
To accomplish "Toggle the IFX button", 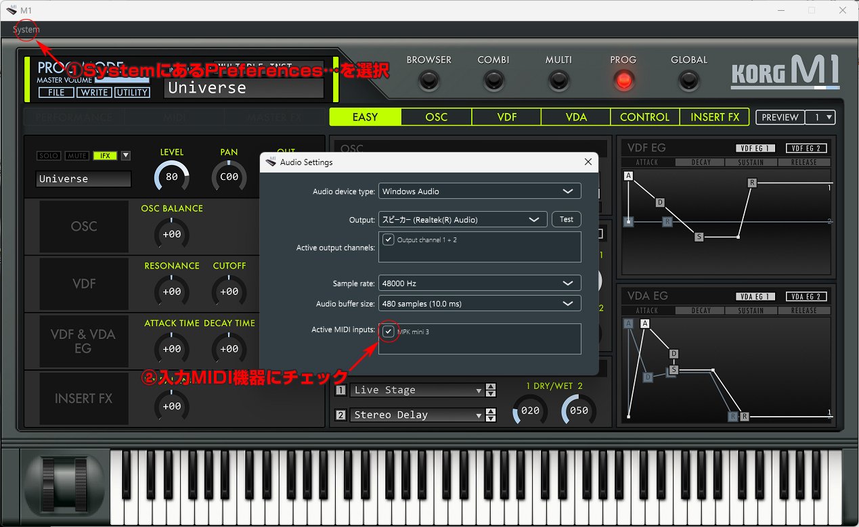I will 105,156.
